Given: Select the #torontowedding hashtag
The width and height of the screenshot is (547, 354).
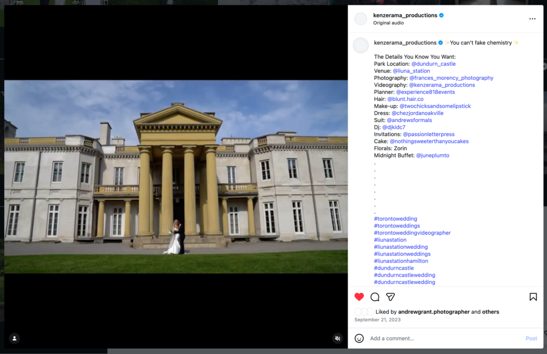Looking at the screenshot, I should [395, 219].
